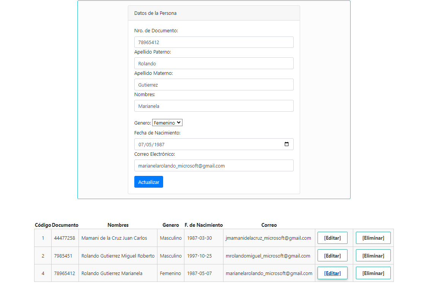Click the Correo column header

269,225
